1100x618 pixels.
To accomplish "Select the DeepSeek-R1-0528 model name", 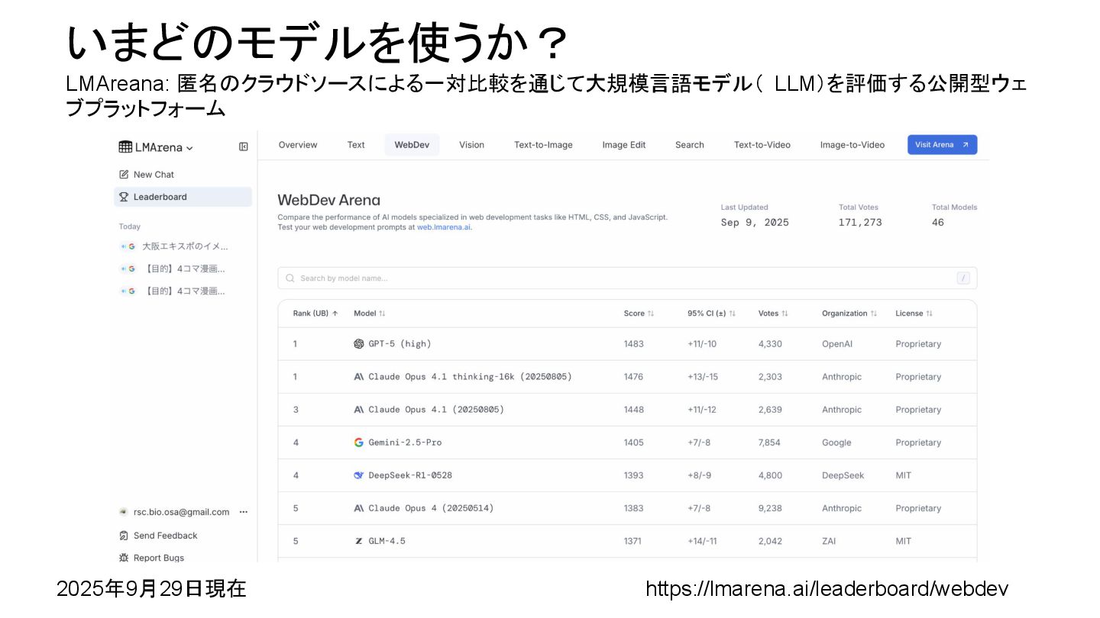I will click(x=410, y=475).
